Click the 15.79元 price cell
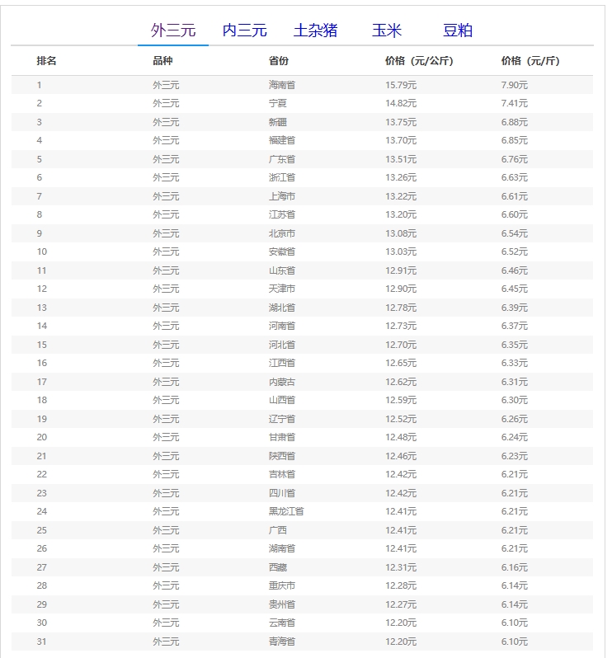 click(401, 85)
